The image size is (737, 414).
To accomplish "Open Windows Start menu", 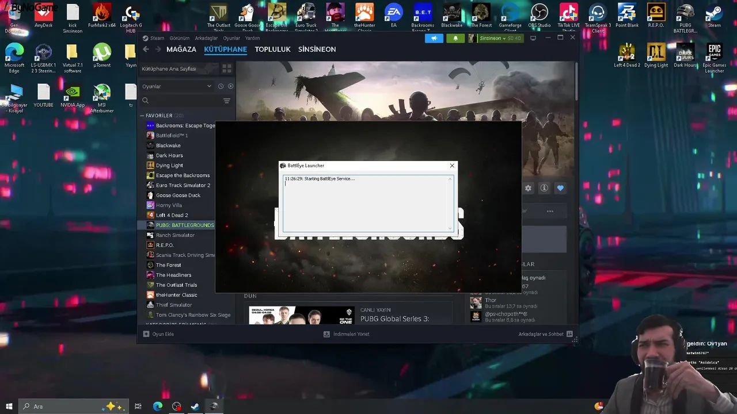I will coord(9,407).
